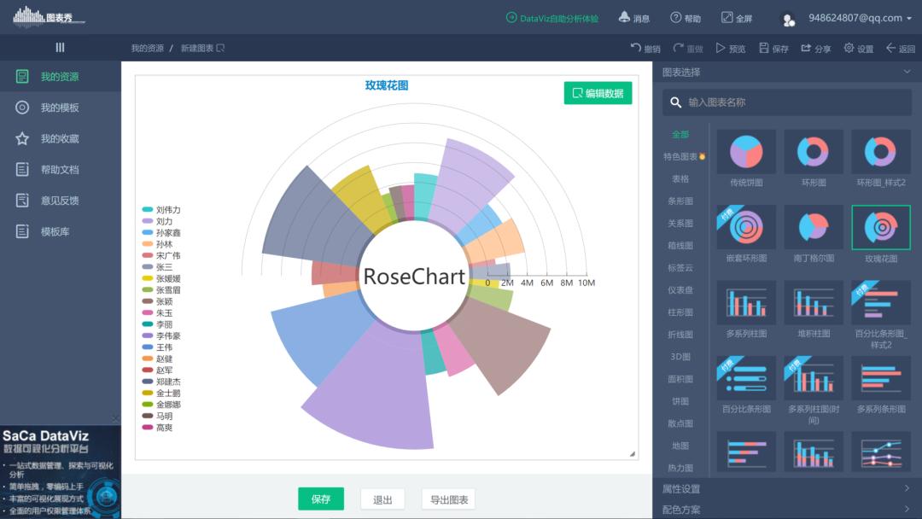This screenshot has width=922, height=519.
Task: Select 柱形图 chart category
Action: [680, 312]
